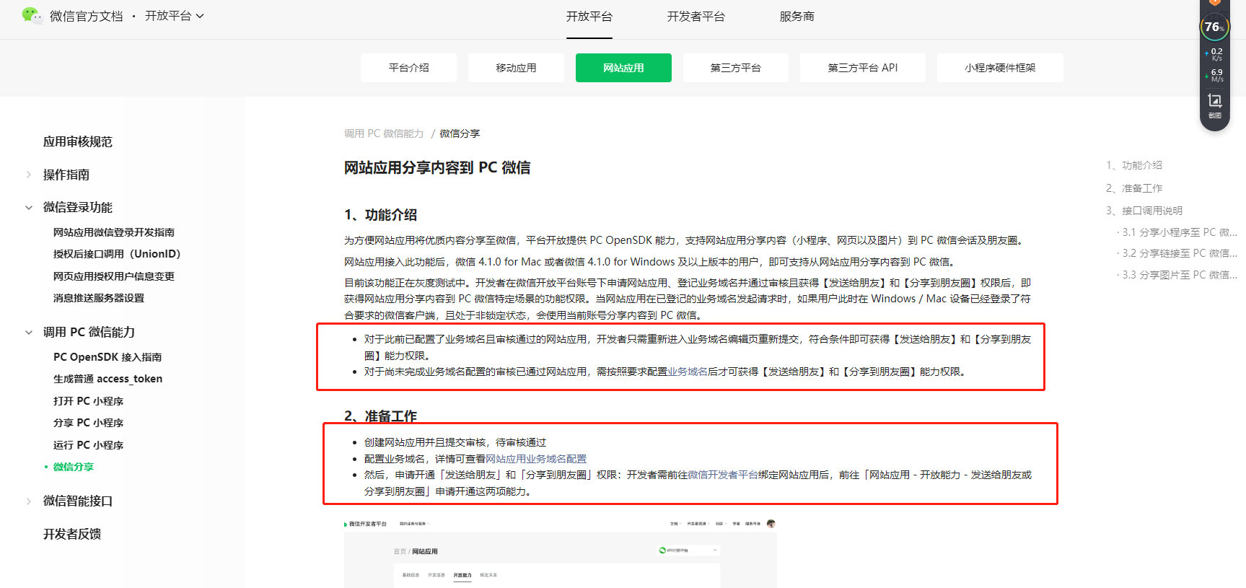Click the 微信分享 breadcrumb

[460, 133]
